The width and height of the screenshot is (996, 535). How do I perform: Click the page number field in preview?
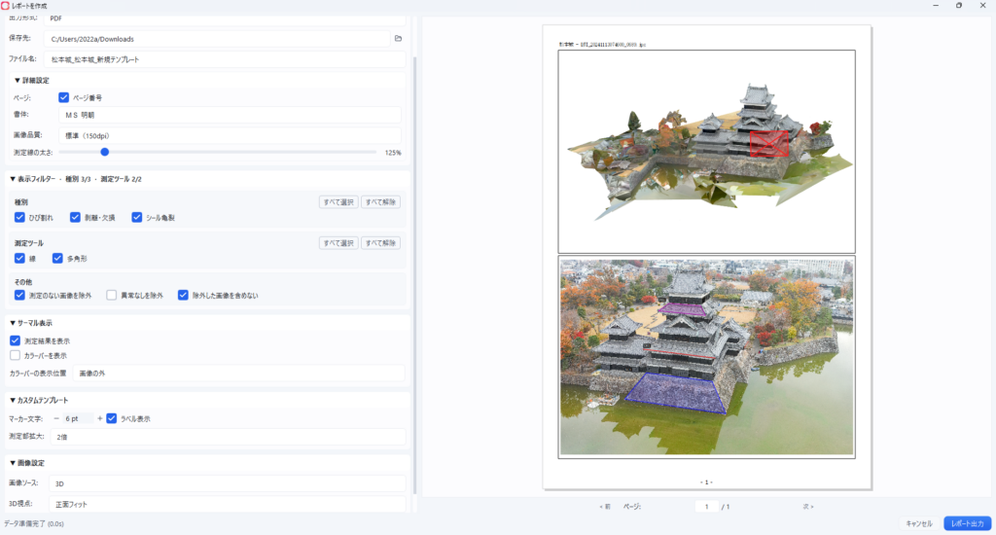tap(706, 507)
